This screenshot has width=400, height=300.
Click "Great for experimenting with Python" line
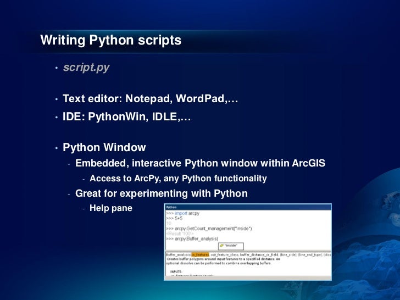[162, 193]
